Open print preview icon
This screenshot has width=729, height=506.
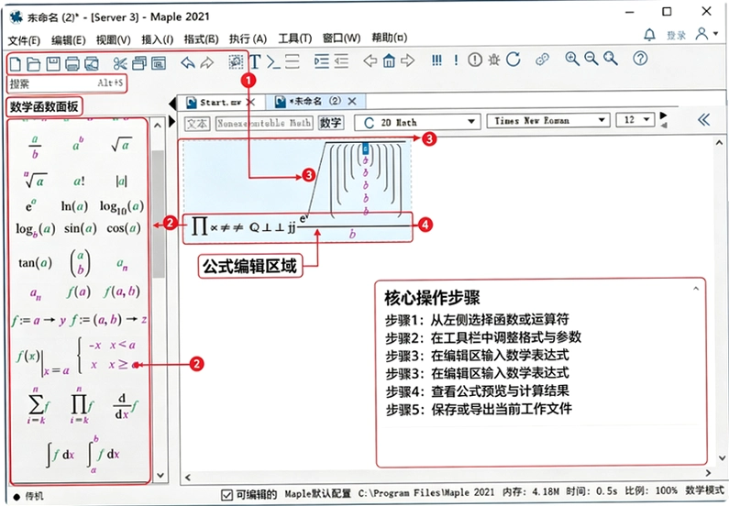(92, 63)
